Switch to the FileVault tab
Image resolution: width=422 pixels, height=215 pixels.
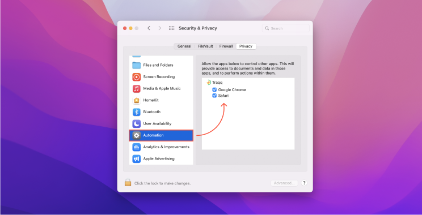click(x=205, y=46)
